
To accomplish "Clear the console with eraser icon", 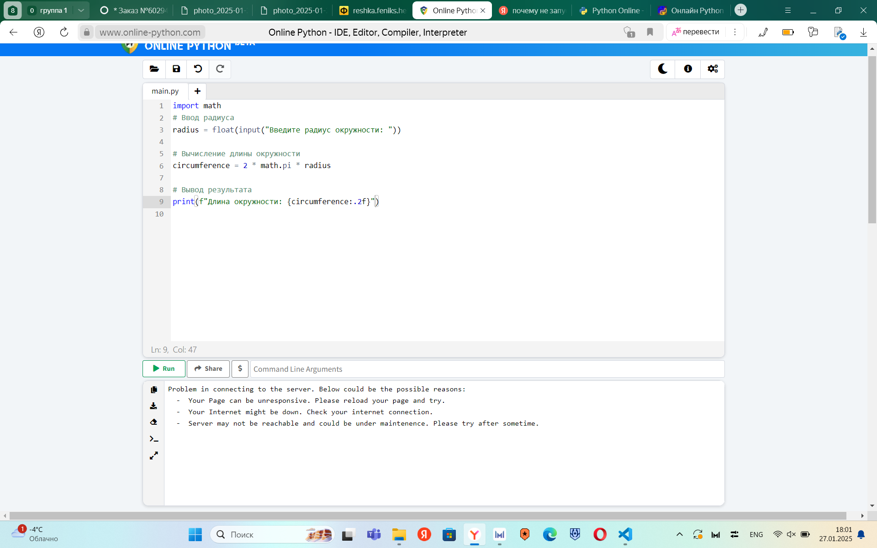I will point(154,422).
